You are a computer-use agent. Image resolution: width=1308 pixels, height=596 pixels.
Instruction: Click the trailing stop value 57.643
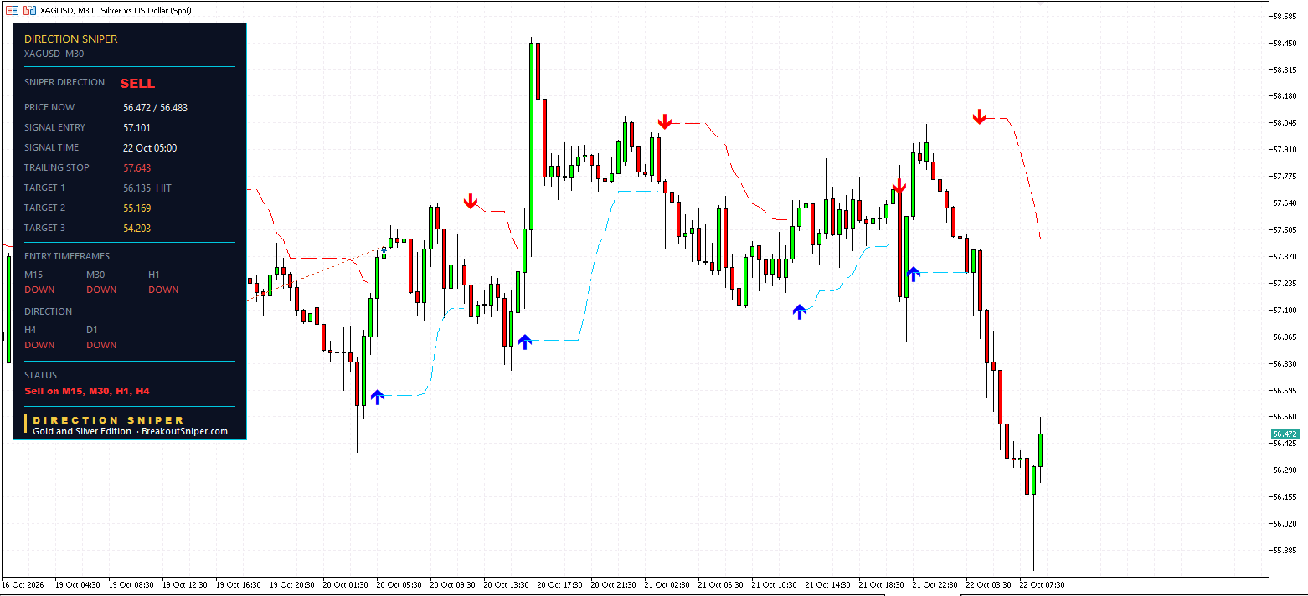click(136, 168)
